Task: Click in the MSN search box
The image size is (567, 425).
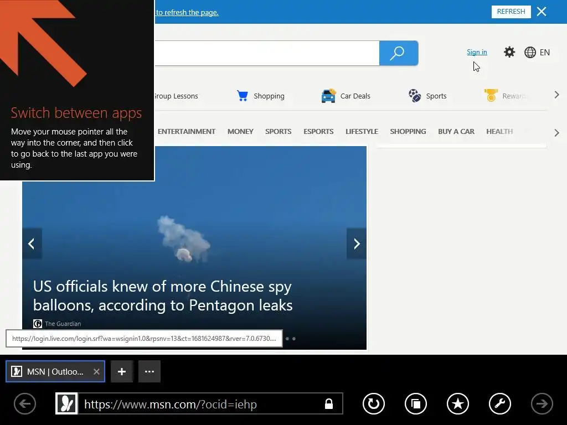Action: (x=267, y=53)
